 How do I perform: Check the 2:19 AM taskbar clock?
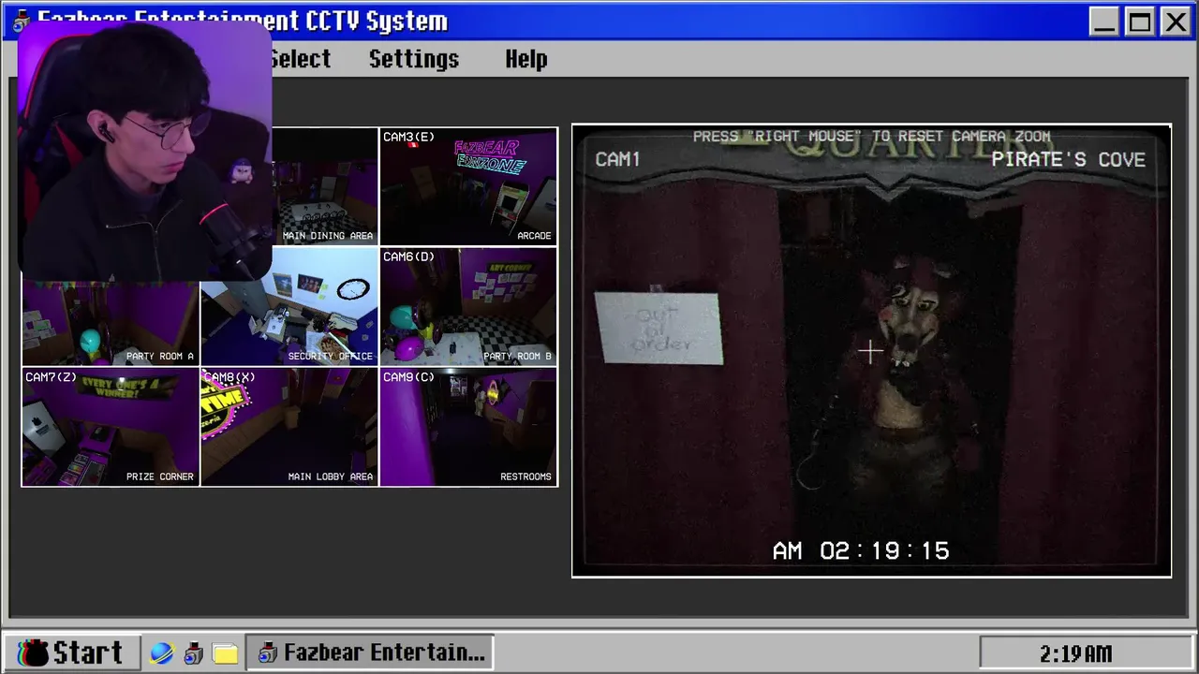point(1075,653)
